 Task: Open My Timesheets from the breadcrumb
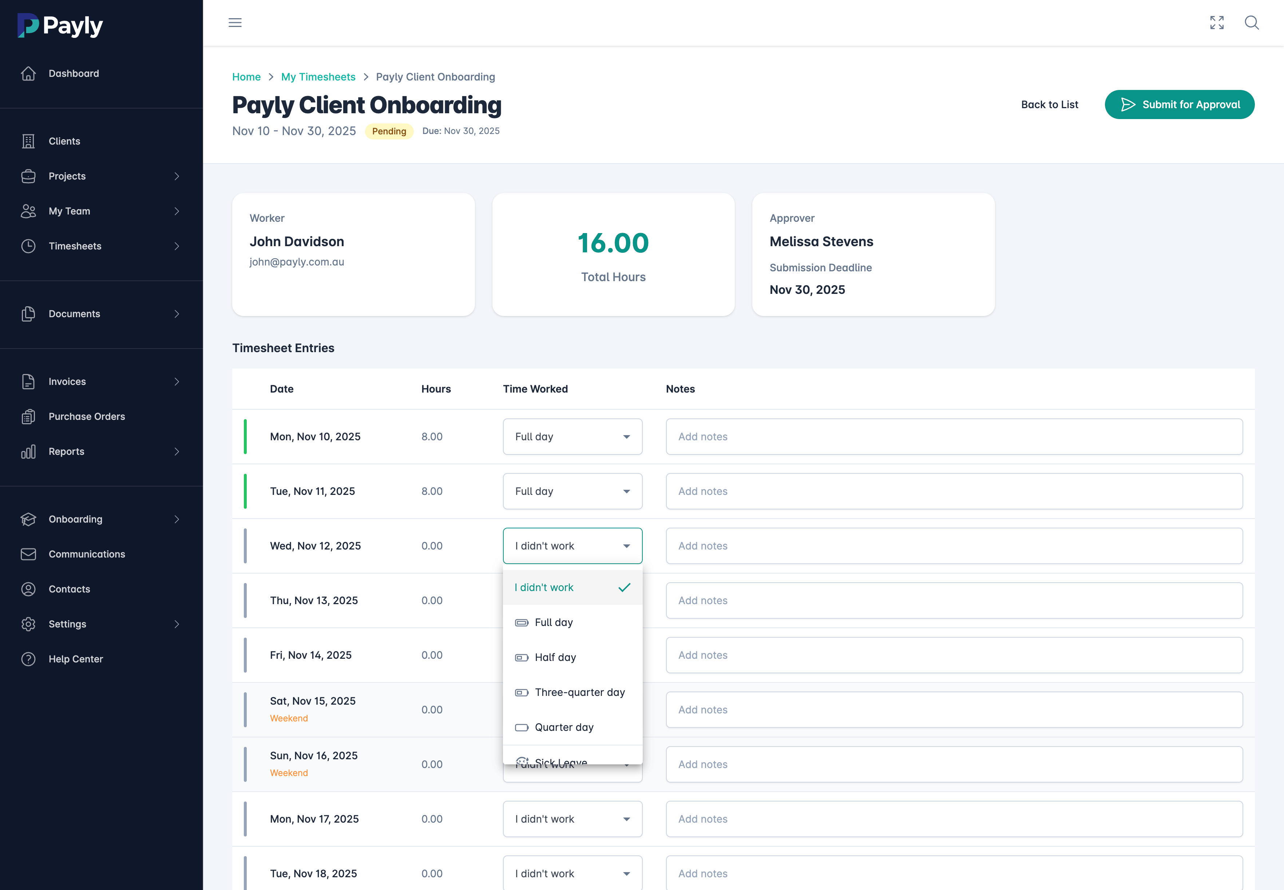318,76
